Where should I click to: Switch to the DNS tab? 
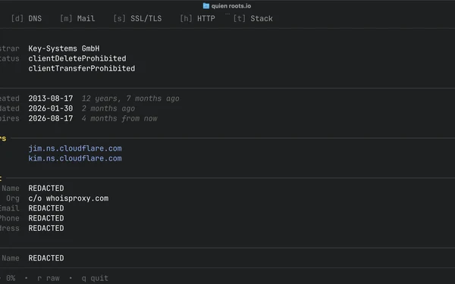pyautogui.click(x=26, y=18)
